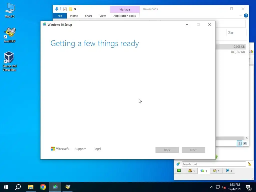Click the Next button in Windows 10 Setup

click(x=193, y=150)
